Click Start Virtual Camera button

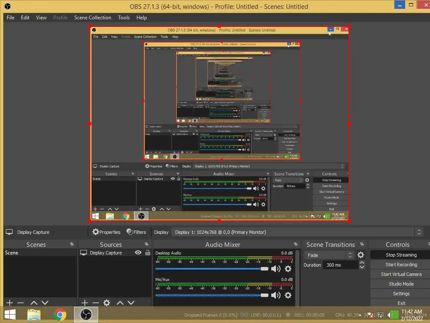point(401,274)
